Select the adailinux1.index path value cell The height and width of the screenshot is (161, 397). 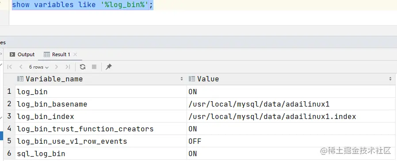(x=291, y=116)
